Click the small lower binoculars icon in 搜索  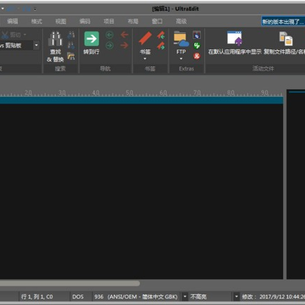click(x=71, y=46)
